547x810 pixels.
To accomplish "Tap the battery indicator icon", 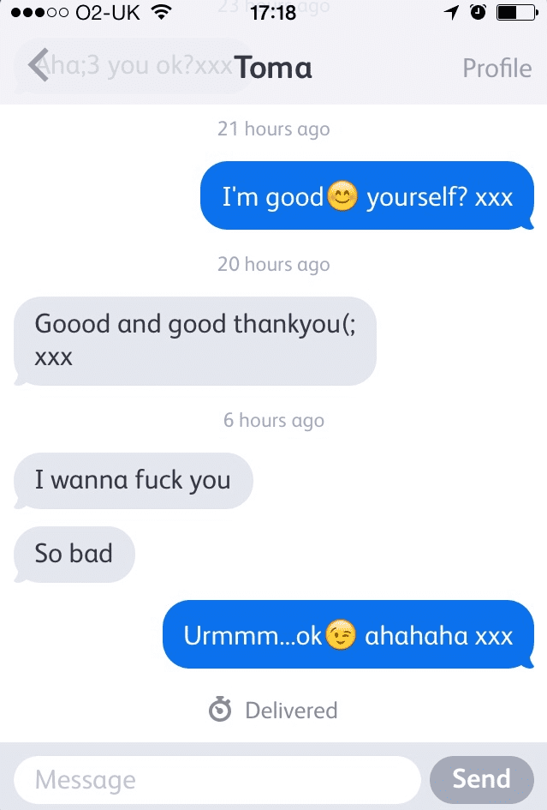I will pos(517,12).
